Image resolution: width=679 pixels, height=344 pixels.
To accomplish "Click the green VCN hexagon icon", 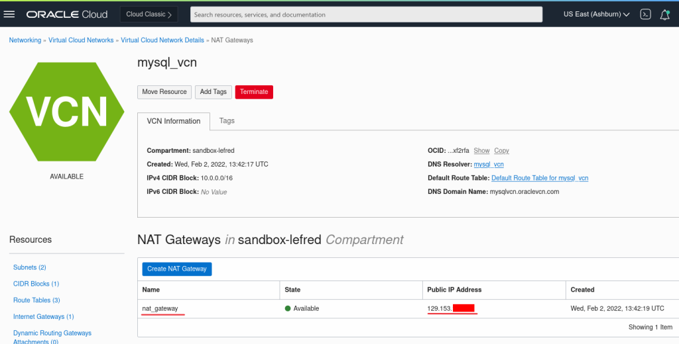I will 67,112.
